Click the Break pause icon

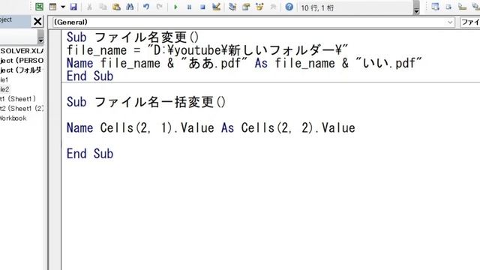(189, 7)
